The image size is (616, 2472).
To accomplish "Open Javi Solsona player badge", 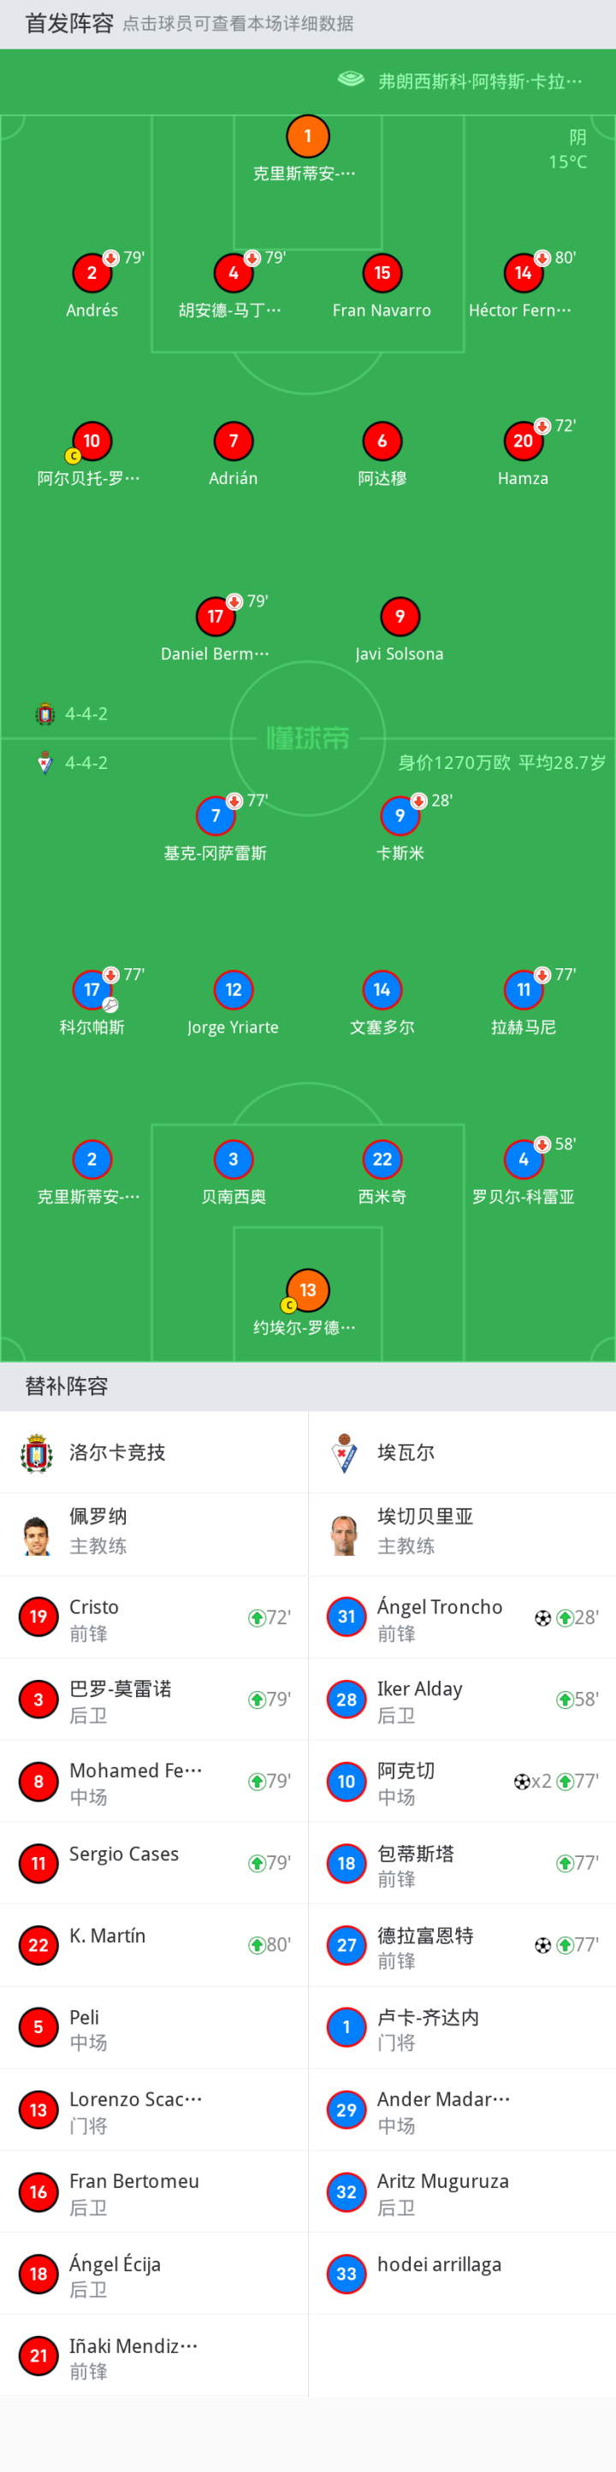I will [x=400, y=617].
